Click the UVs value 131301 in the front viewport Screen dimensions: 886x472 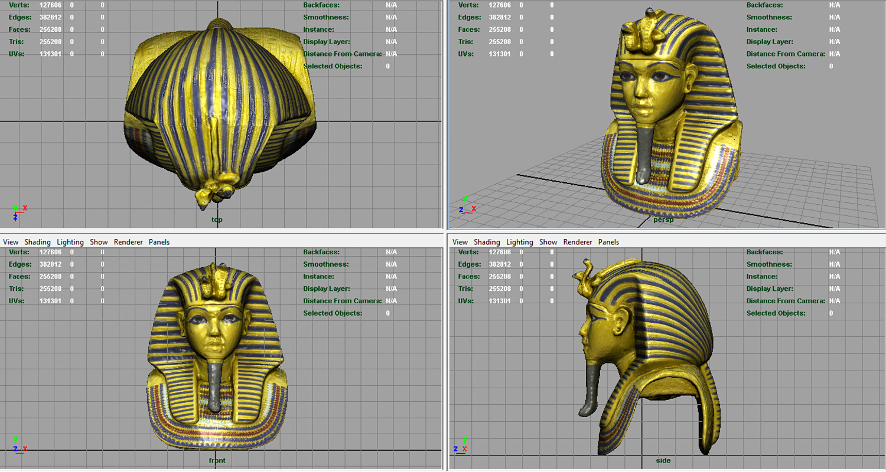click(x=50, y=301)
